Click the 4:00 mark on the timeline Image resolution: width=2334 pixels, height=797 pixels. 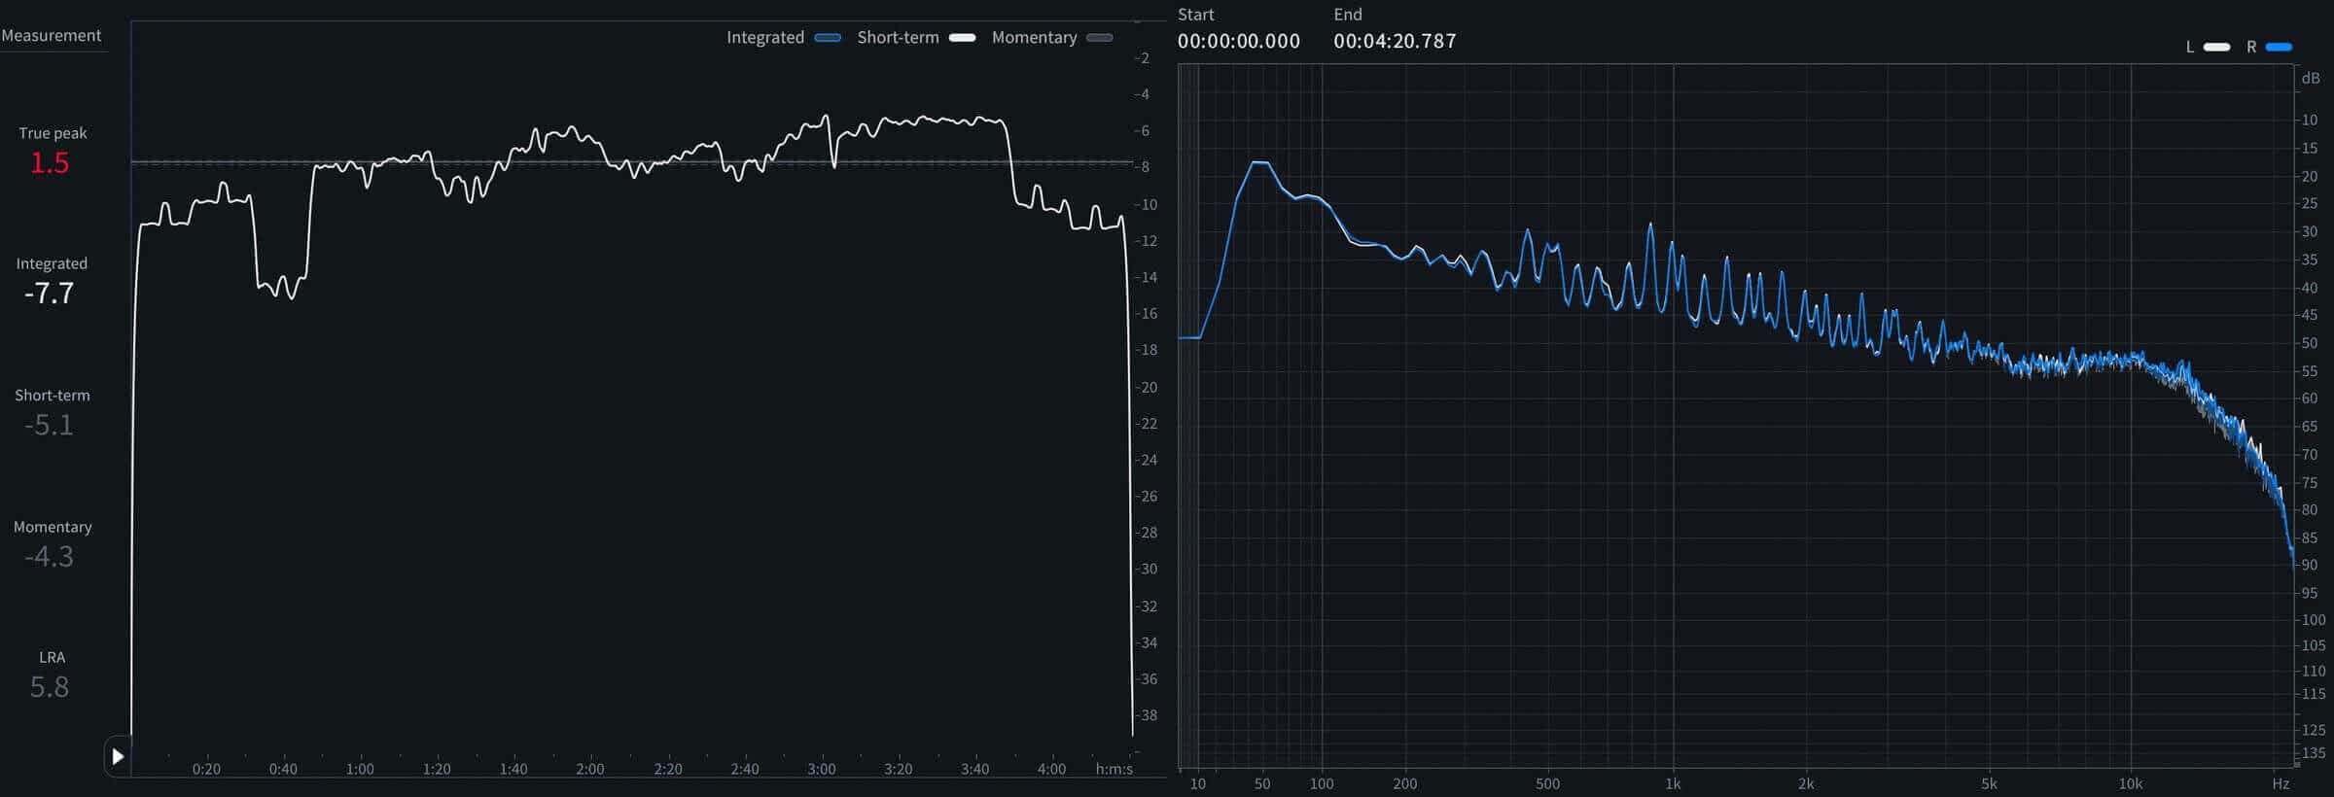point(1051,769)
